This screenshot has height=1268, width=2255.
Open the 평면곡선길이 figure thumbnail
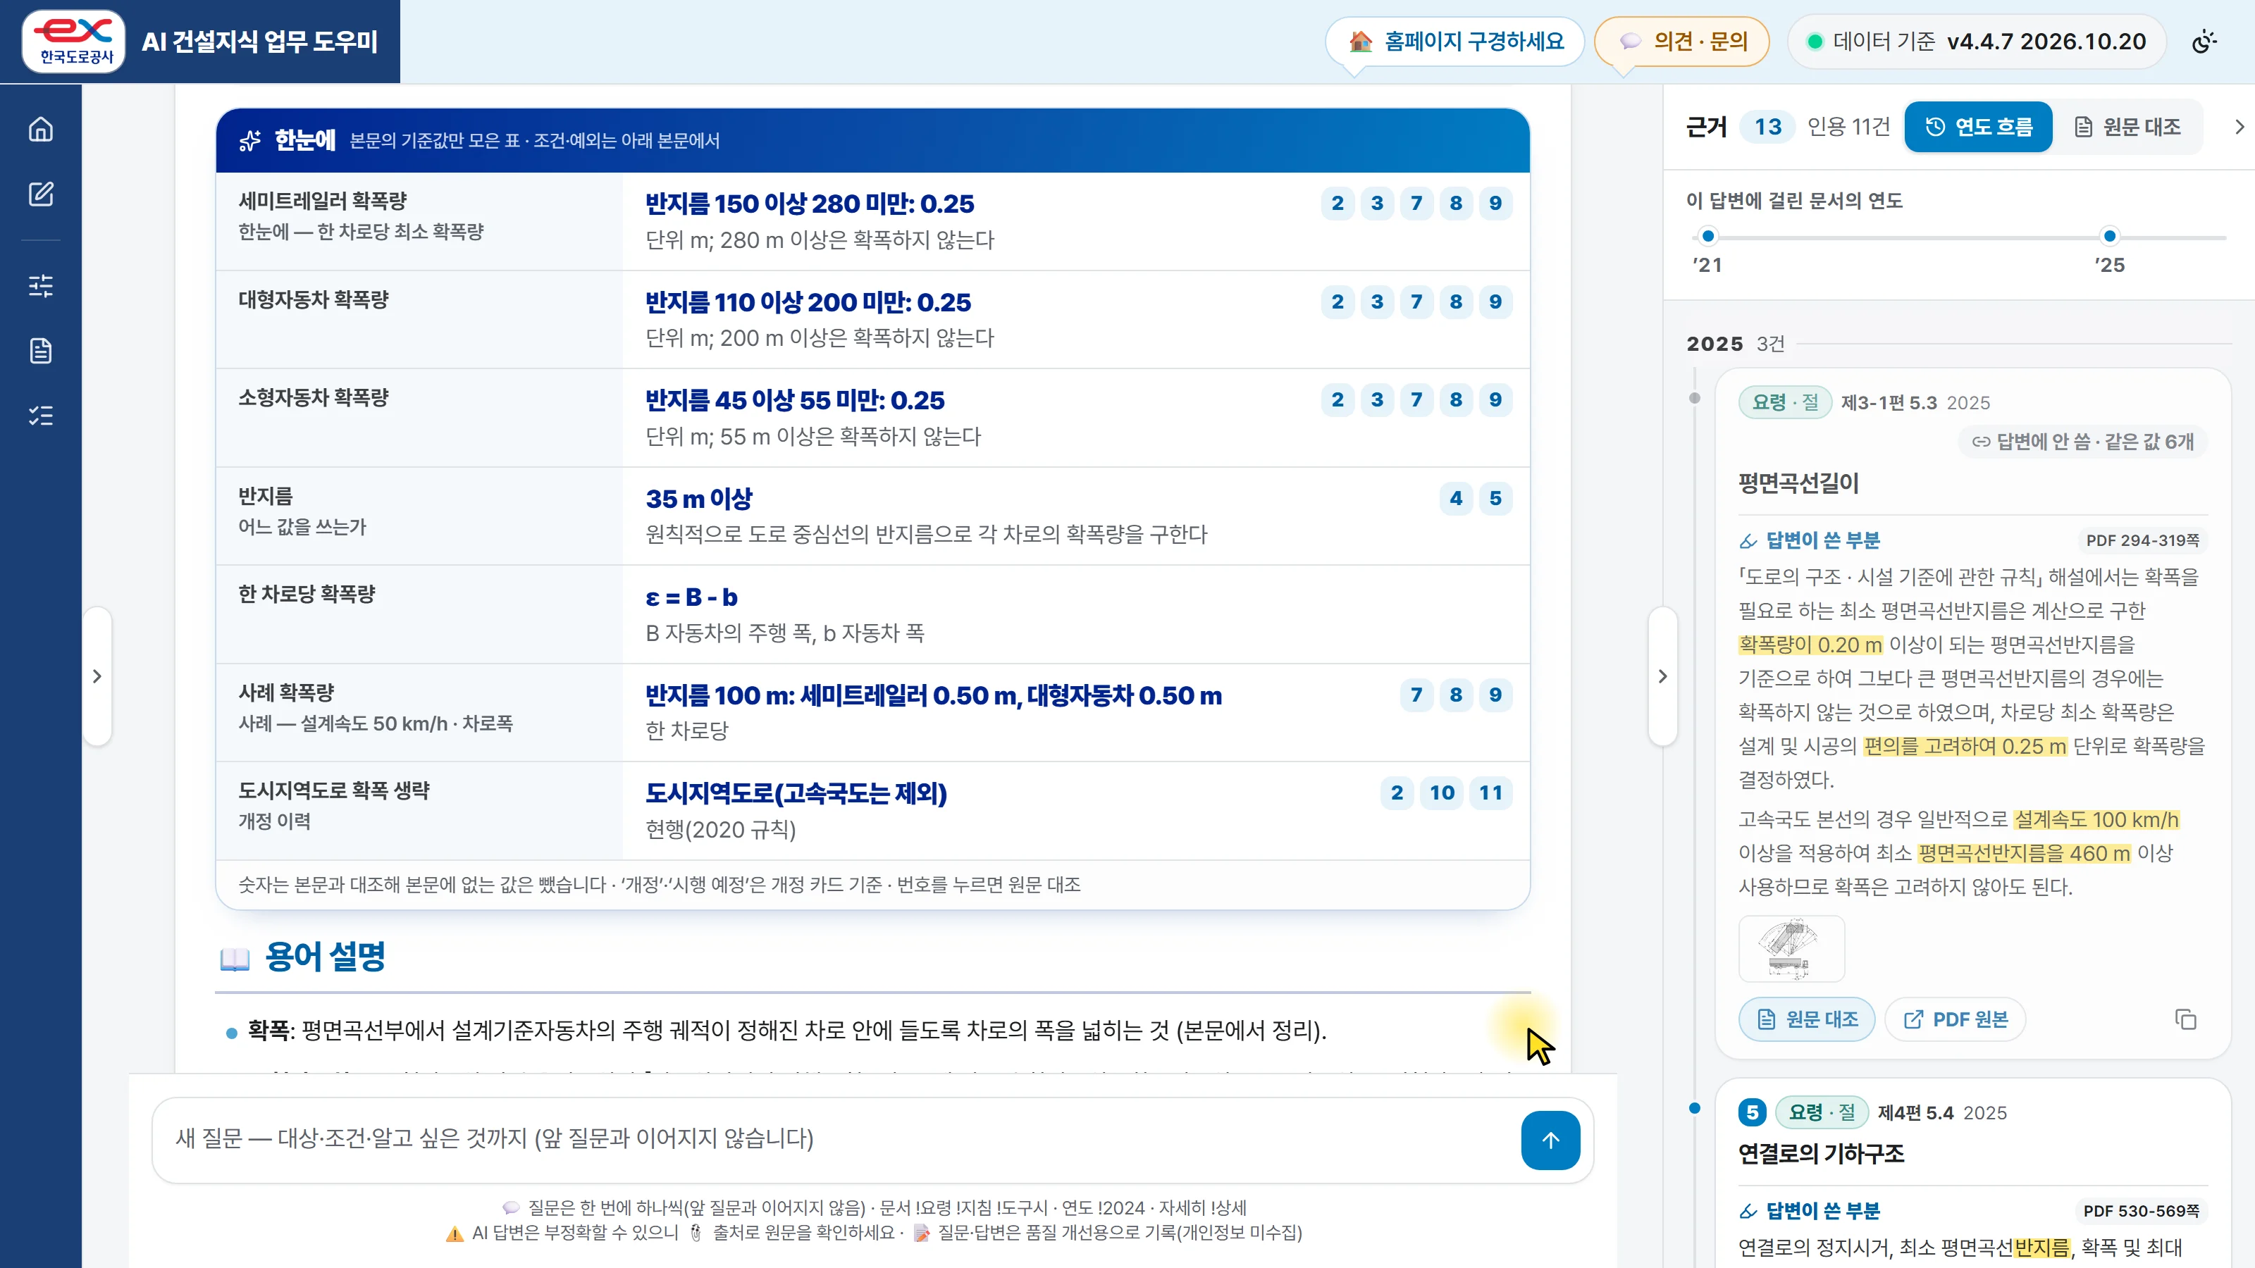click(1791, 949)
